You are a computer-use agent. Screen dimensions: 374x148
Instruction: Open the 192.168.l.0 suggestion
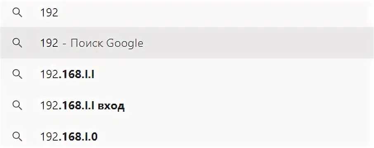tap(187, 137)
